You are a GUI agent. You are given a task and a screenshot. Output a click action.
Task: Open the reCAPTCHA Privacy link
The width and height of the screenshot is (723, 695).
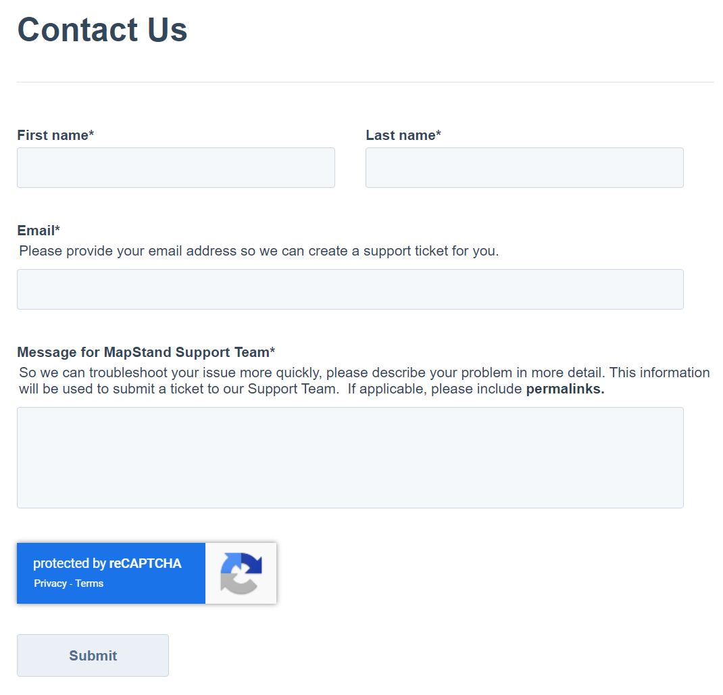tap(50, 583)
